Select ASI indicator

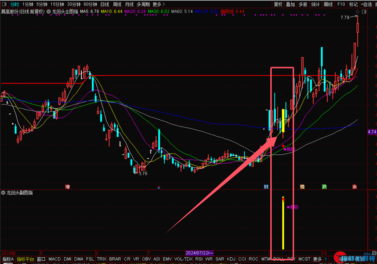[157, 259]
